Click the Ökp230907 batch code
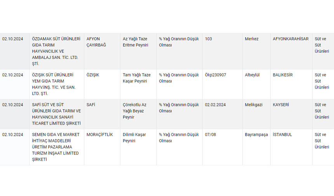334x196 pixels. [x=215, y=75]
